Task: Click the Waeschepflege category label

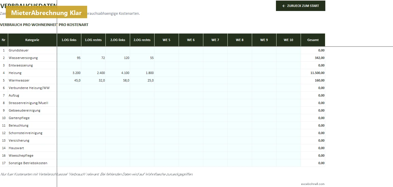Action: [21, 155]
